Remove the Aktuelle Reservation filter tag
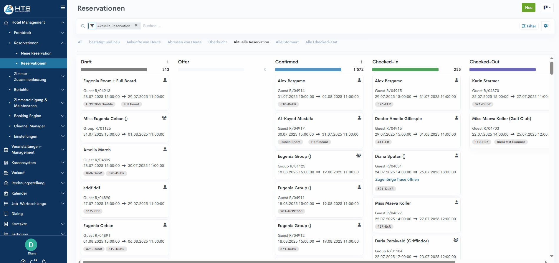Viewport: 559px width, 263px height. click(136, 25)
